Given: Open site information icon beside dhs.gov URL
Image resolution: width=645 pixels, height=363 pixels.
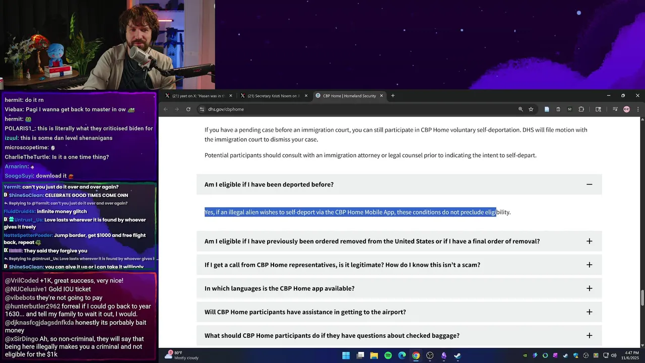Looking at the screenshot, I should (202, 109).
